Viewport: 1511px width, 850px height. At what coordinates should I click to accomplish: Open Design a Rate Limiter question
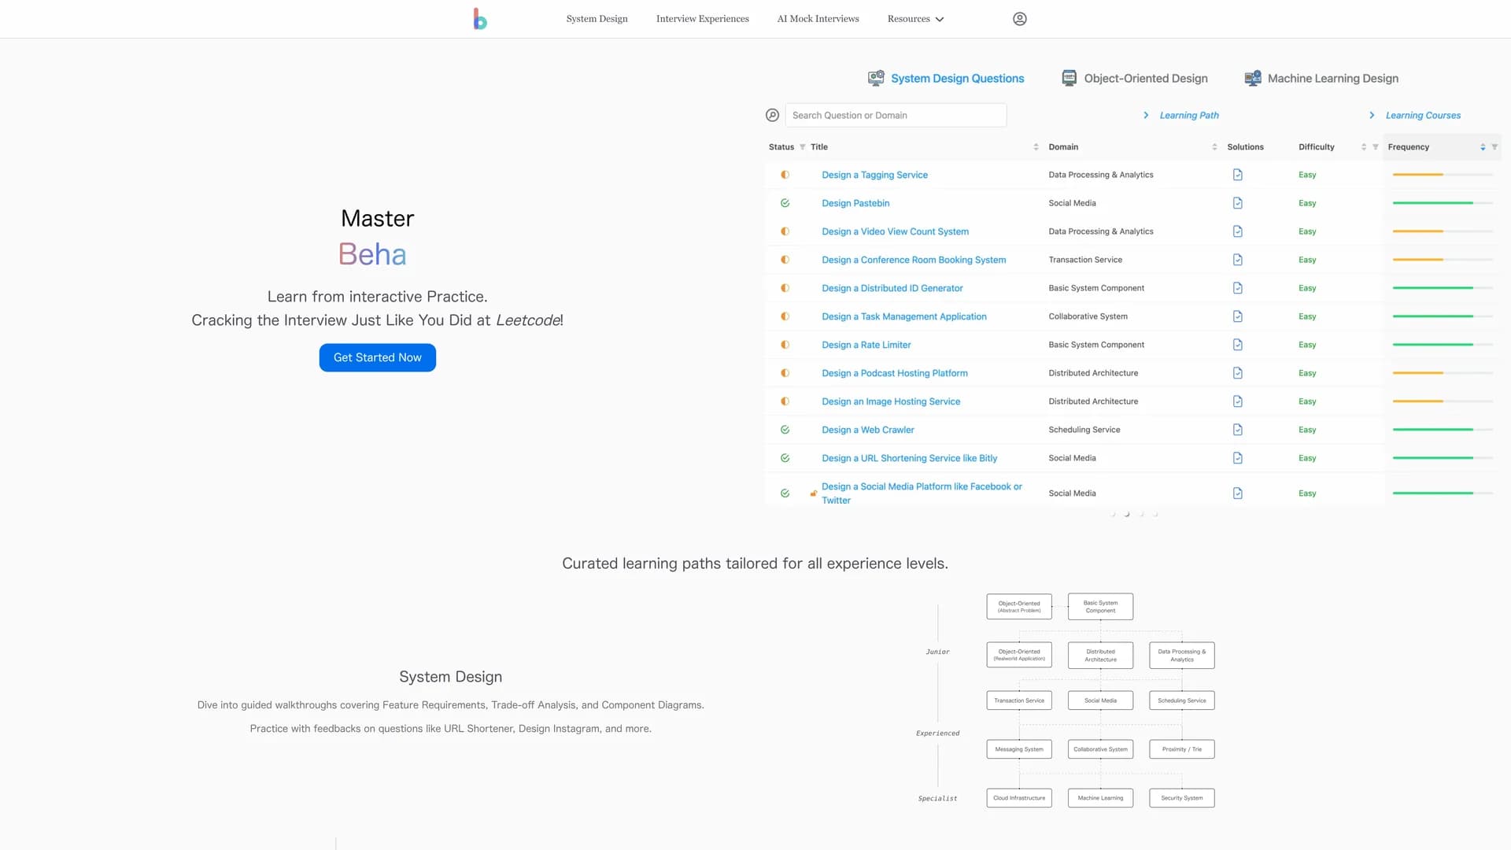[x=866, y=345]
